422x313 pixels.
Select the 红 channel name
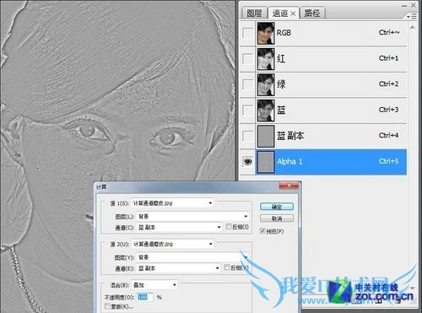click(281, 58)
